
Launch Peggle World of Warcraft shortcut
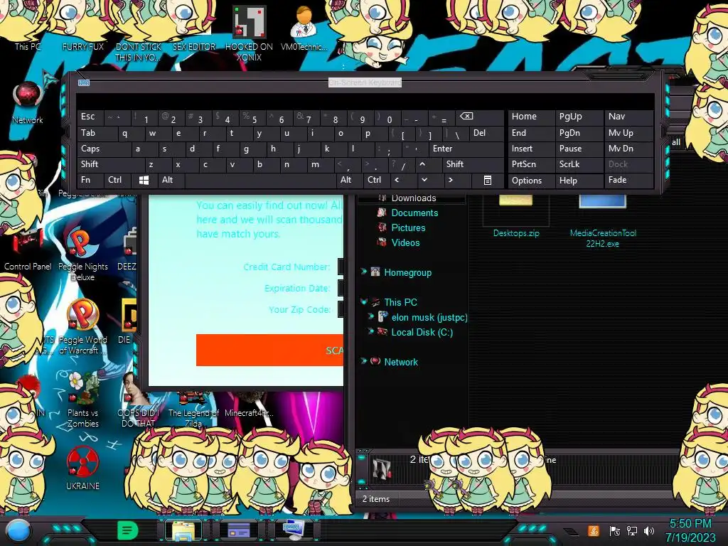(x=82, y=326)
